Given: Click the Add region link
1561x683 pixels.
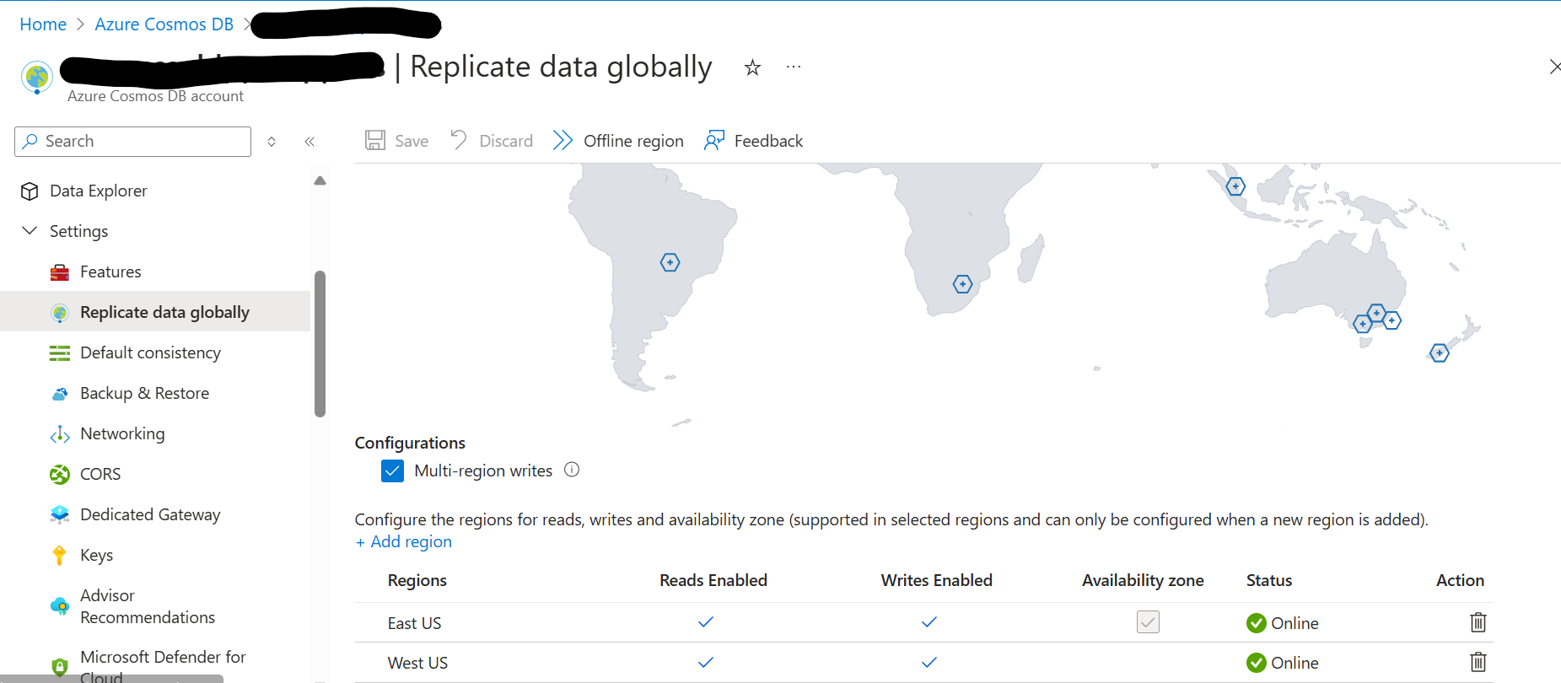Looking at the screenshot, I should point(403,541).
